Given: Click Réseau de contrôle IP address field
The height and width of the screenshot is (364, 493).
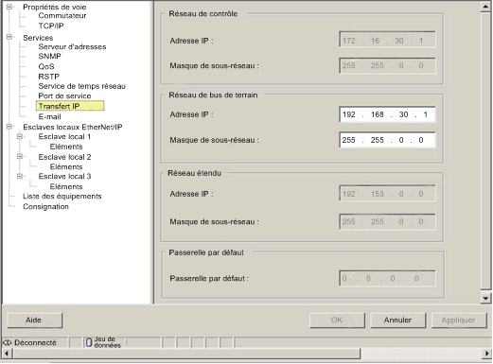Looking at the screenshot, I should [387, 40].
